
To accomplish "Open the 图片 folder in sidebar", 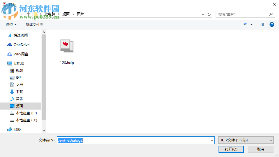I will (x=19, y=78).
